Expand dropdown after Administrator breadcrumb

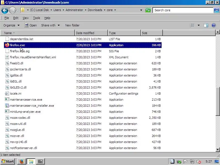[x=86, y=10]
